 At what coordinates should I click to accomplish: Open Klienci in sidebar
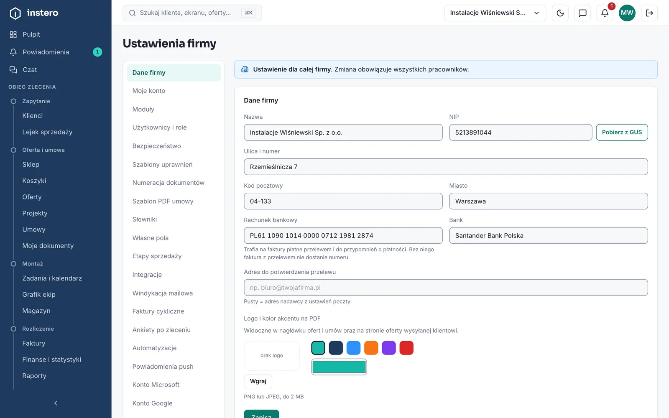(33, 116)
